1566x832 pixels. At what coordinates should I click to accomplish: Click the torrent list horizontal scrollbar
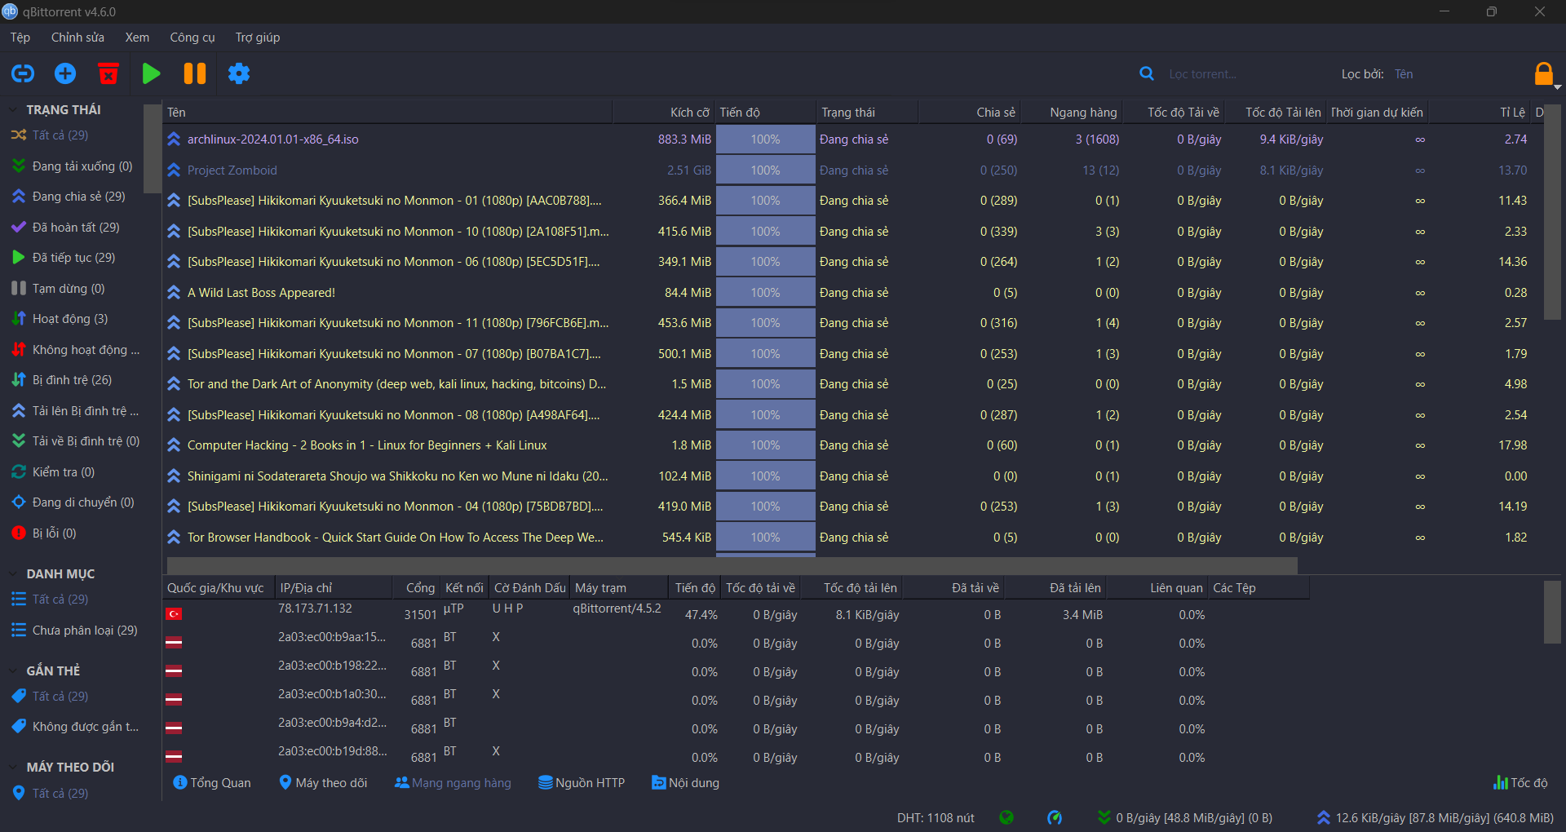(x=732, y=566)
